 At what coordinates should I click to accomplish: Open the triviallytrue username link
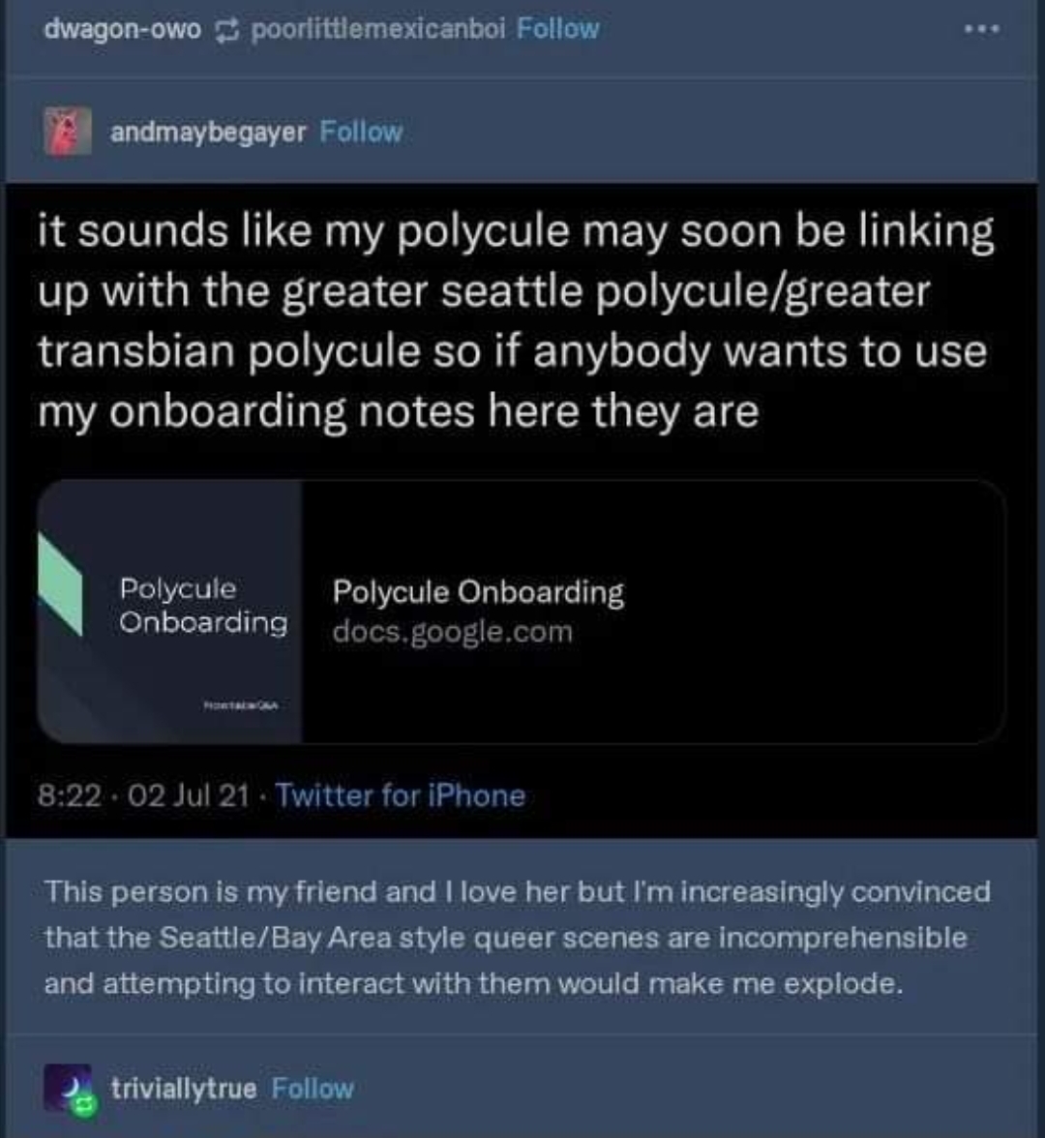[x=184, y=1089]
